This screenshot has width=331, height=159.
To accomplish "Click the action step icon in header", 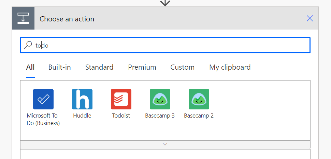I will [23, 18].
